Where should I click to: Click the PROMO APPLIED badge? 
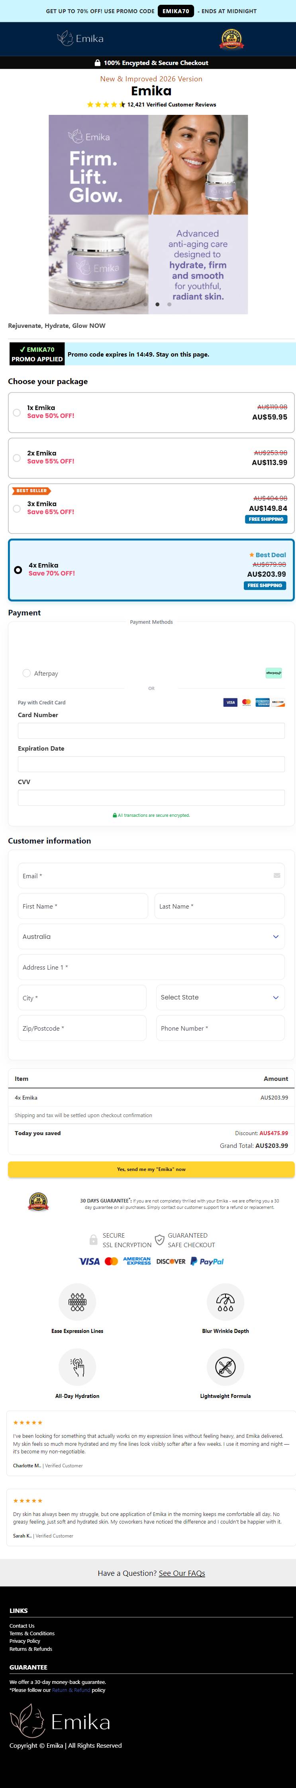pos(37,354)
